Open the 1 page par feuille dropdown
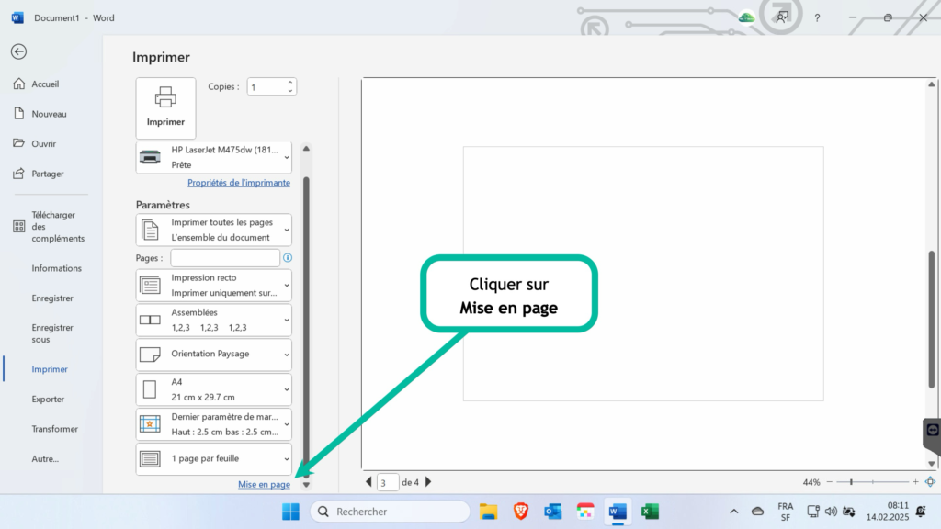The height and width of the screenshot is (529, 941). click(x=213, y=459)
